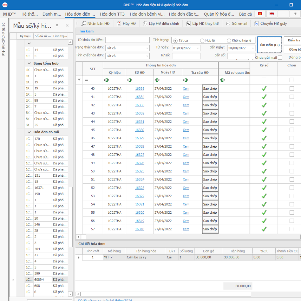This screenshot has width=301, height=301.
Task: Open invoice number 16335 link
Action: click(140, 88)
